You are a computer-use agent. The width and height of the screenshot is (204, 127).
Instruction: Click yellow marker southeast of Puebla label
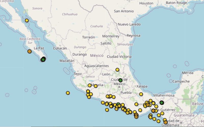tap(141, 94)
